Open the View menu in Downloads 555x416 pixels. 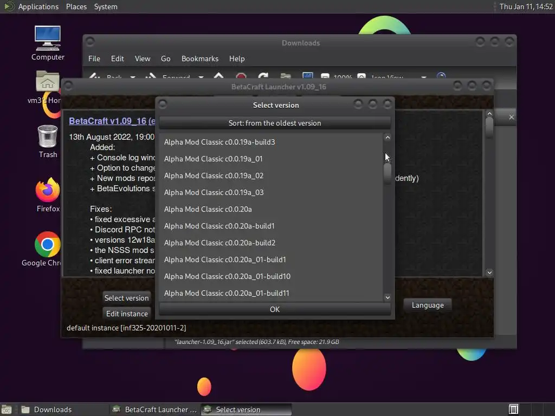[143, 58]
